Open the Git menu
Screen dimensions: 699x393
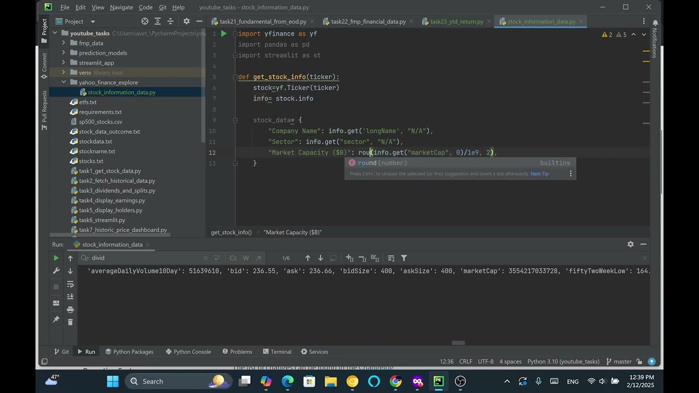click(x=163, y=7)
